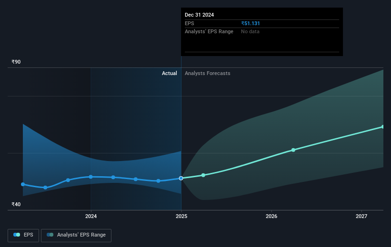Image resolution: width=391 pixels, height=247 pixels.
Task: Toggle the Analysts' EPS Range legend
Action: click(x=76, y=235)
